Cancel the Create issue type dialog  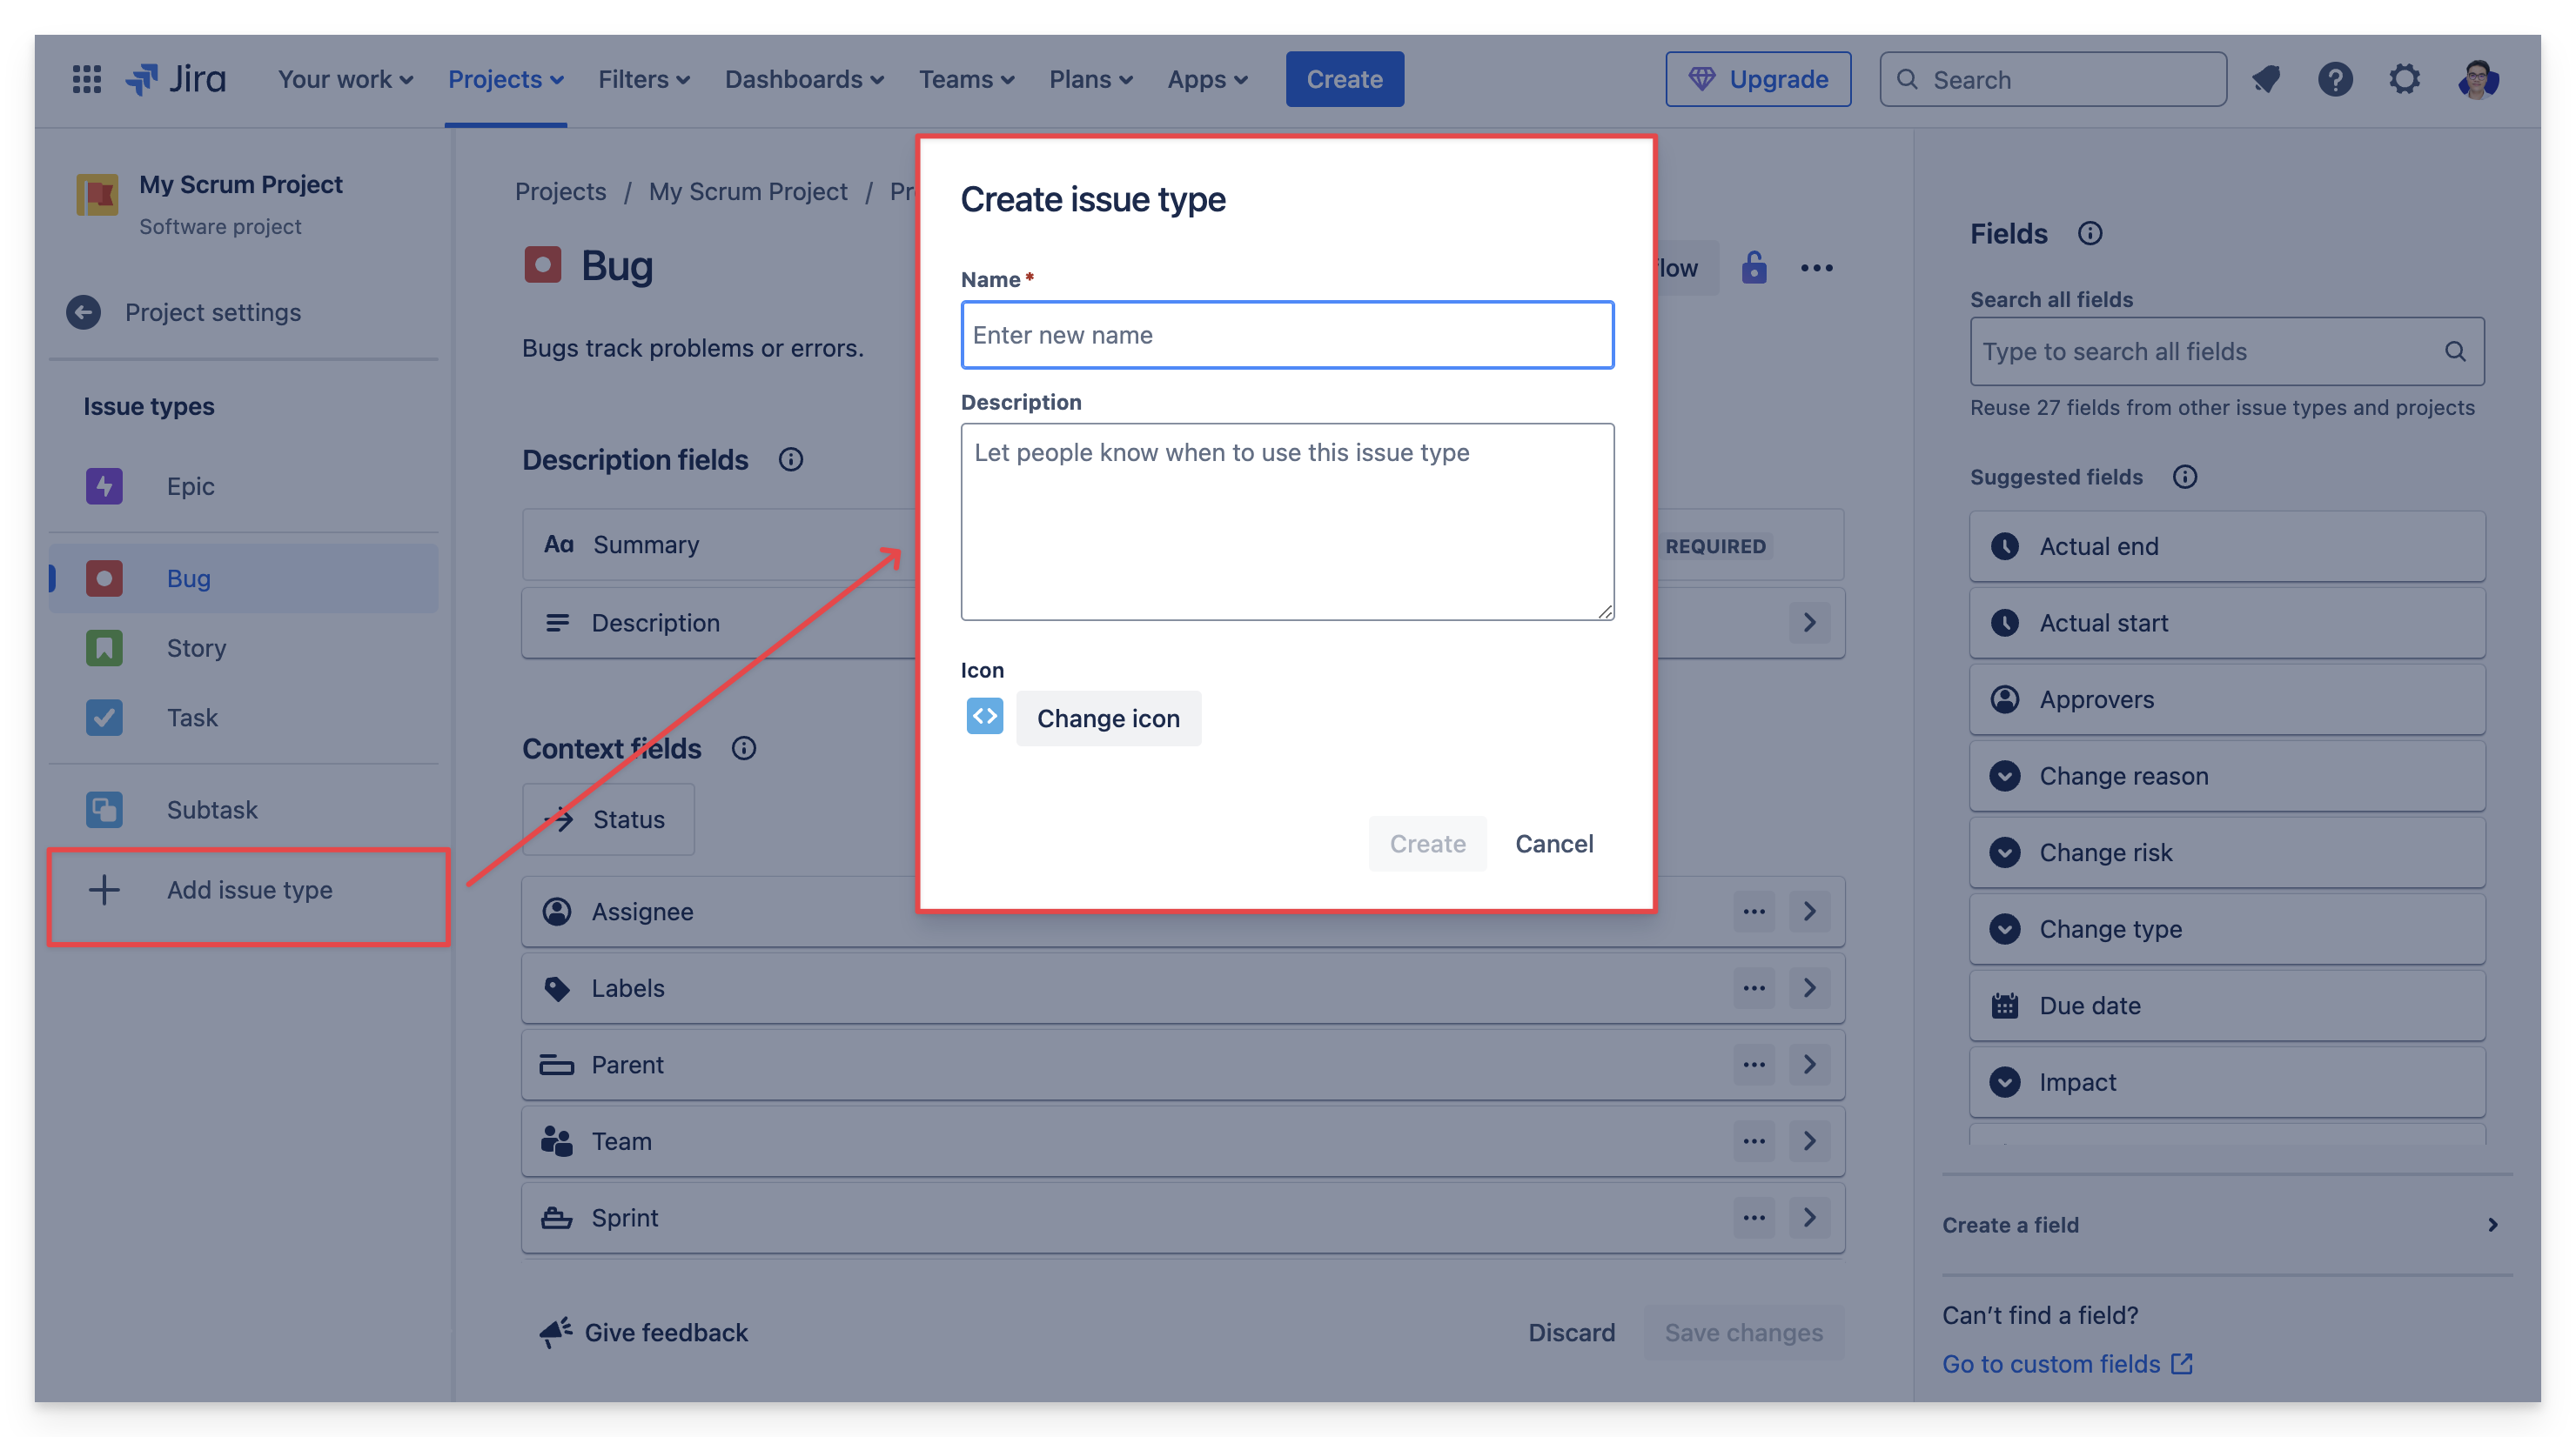[x=1554, y=844]
